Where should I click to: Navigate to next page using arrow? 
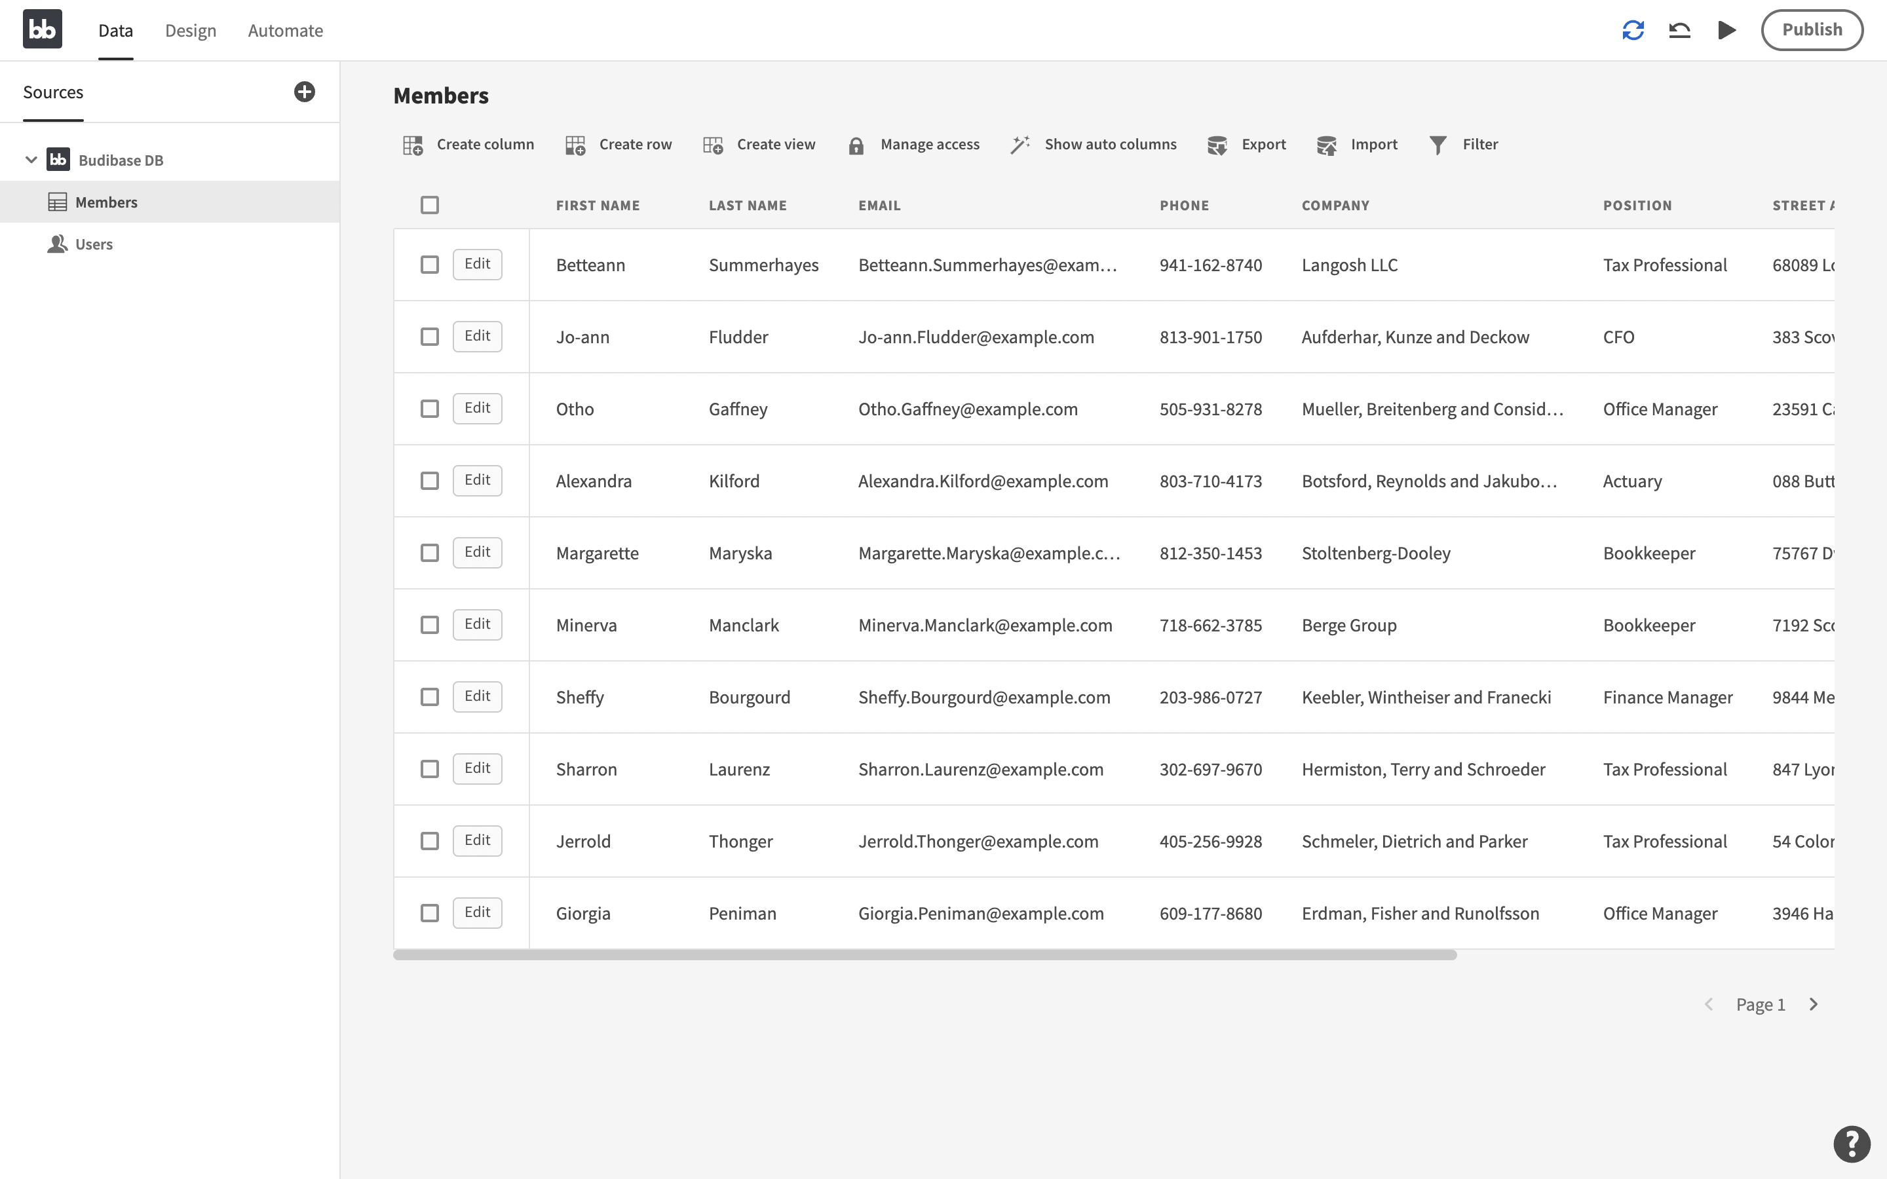1814,1003
